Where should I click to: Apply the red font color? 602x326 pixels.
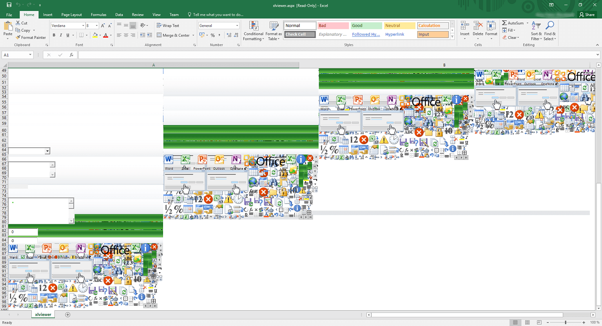(105, 35)
